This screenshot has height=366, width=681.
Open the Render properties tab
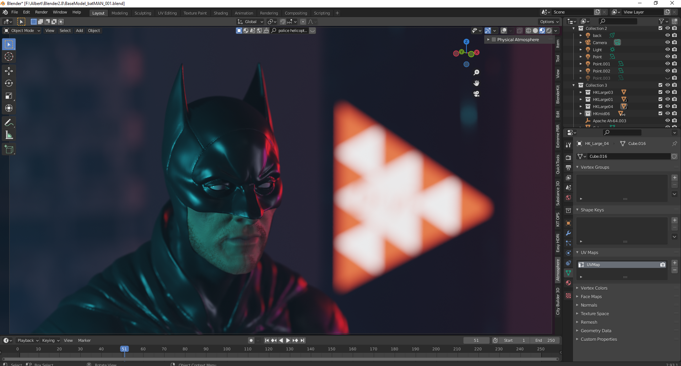point(568,157)
